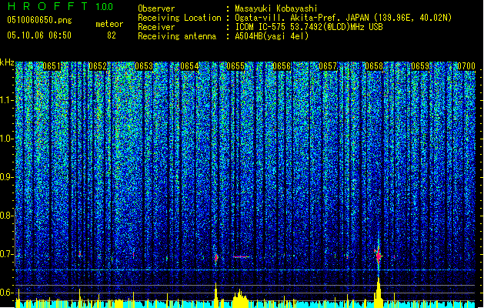
Task: Click the 0659 time marker
Action: (x=420, y=66)
